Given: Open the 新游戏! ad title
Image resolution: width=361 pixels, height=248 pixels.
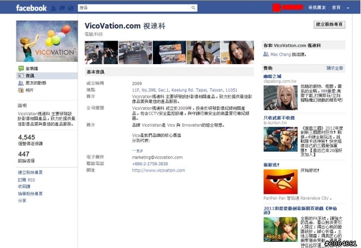Looking at the screenshot, I should (x=271, y=165).
